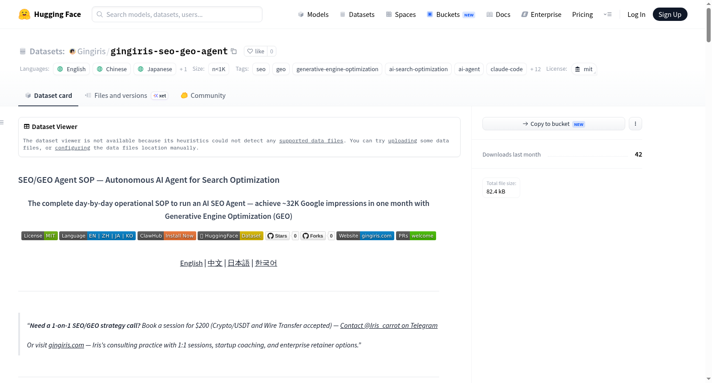Click the Hugging Face logo icon
This screenshot has width=712, height=383.
24,14
